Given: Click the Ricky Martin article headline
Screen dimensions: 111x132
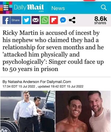Looking at the screenshot, I should [x=53, y=51].
